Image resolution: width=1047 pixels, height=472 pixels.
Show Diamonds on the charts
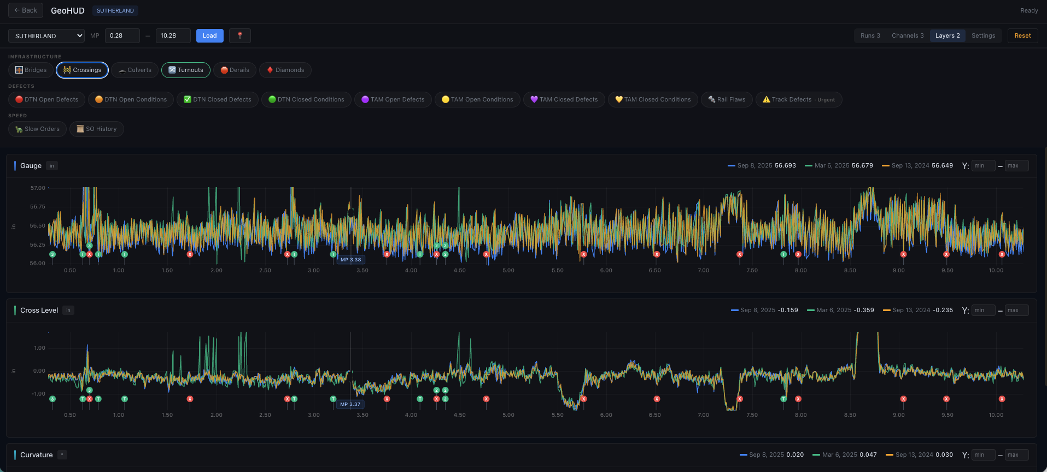coord(285,70)
